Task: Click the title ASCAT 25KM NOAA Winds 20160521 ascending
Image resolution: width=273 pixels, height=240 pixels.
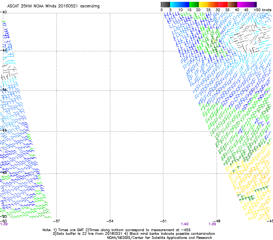Action: [x=53, y=6]
